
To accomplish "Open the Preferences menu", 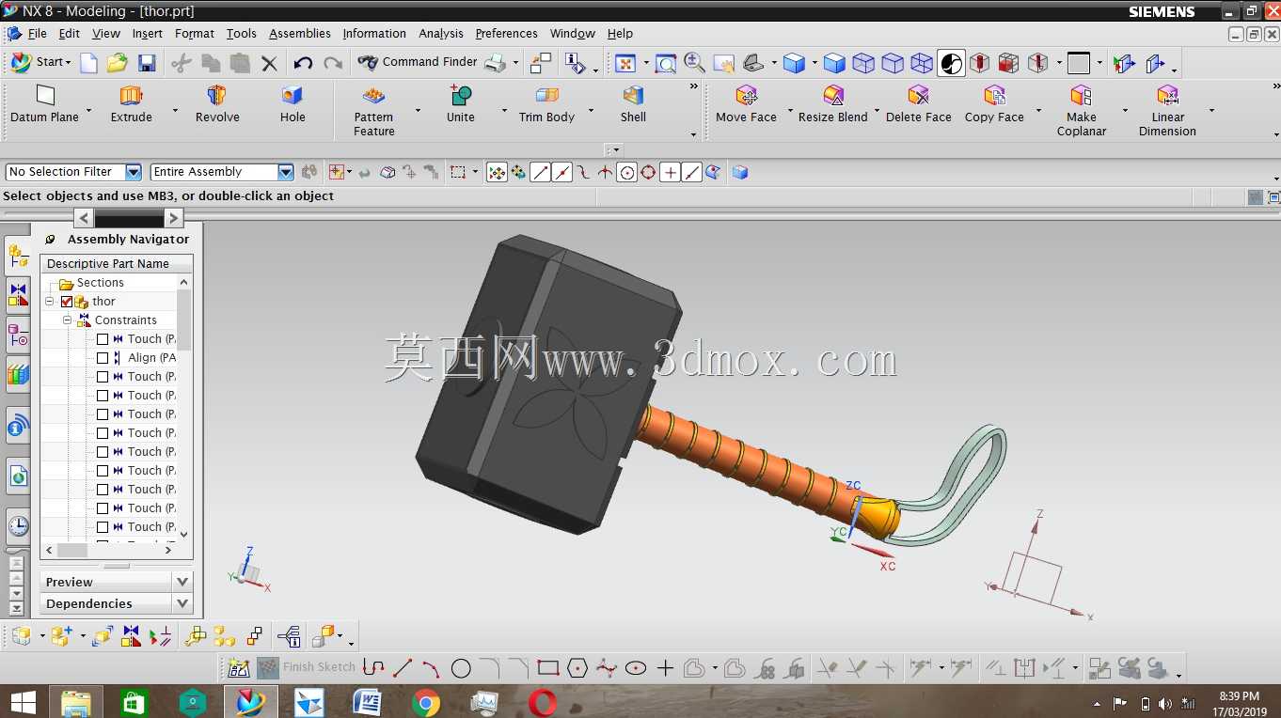I will coord(506,33).
